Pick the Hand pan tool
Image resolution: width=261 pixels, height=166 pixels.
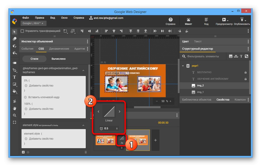click(15, 108)
